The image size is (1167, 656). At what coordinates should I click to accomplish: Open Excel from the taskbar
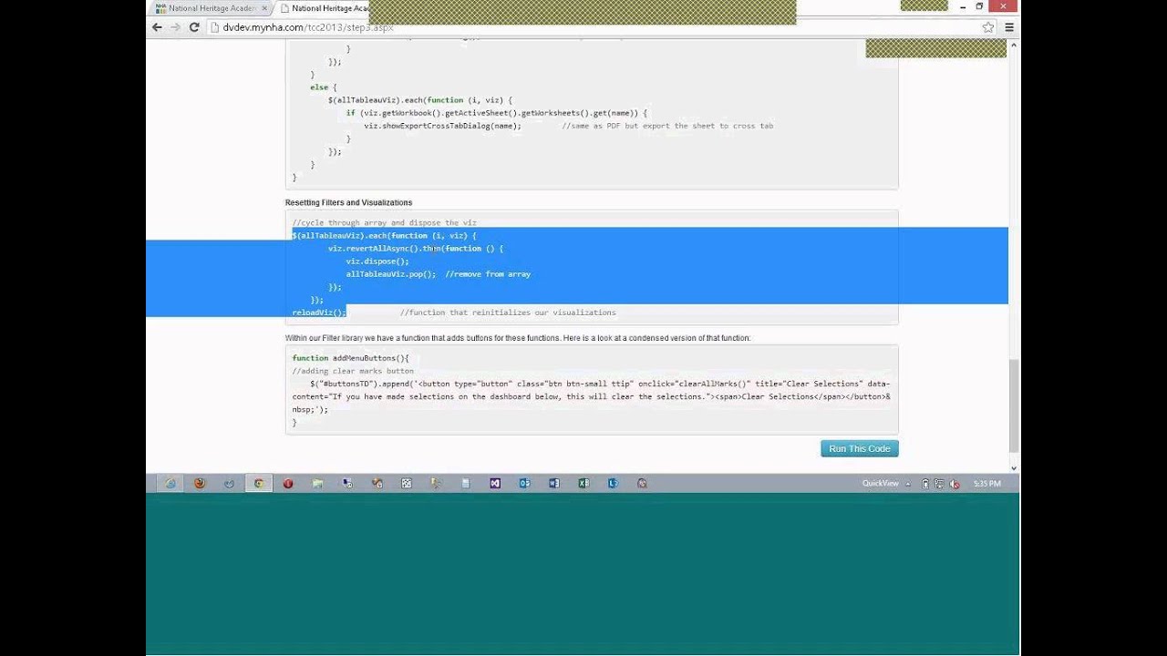(583, 483)
